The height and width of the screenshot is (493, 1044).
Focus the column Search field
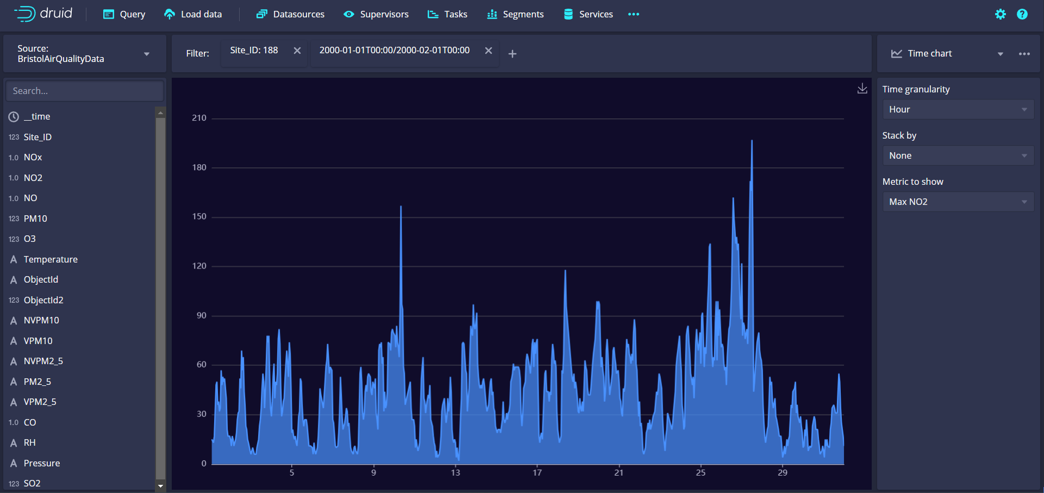tap(85, 91)
